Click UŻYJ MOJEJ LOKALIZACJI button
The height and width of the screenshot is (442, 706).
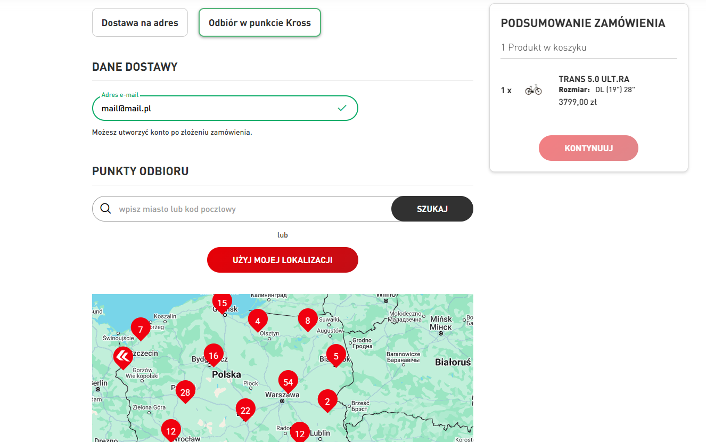283,260
